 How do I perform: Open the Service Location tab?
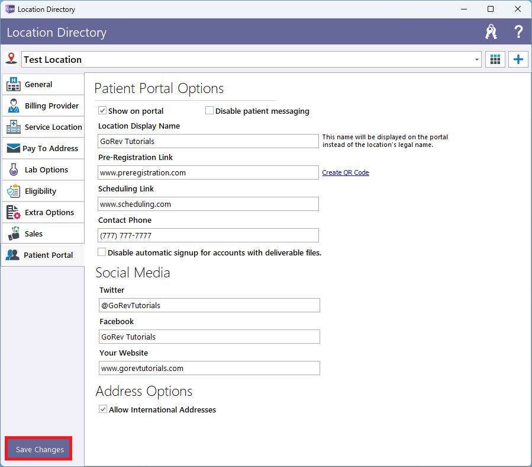pyautogui.click(x=43, y=127)
